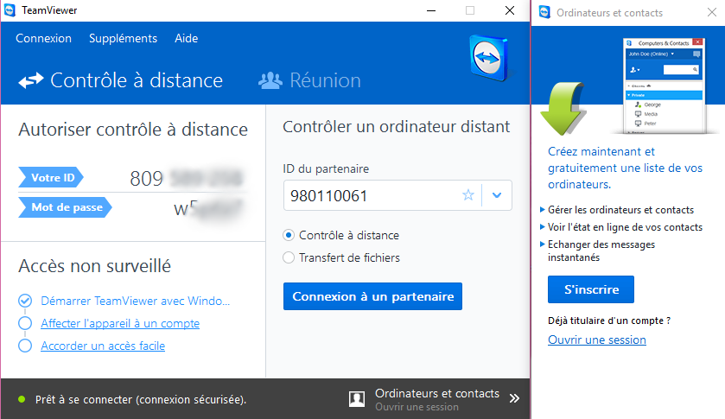
Task: Toggle Démarrer TeamViewer avec Windows checkmark
Action: point(25,301)
